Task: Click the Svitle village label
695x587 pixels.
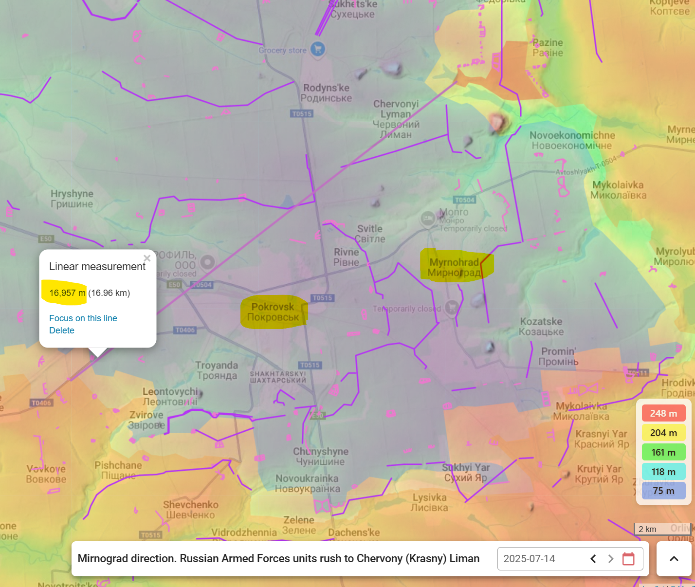Action: click(x=370, y=234)
